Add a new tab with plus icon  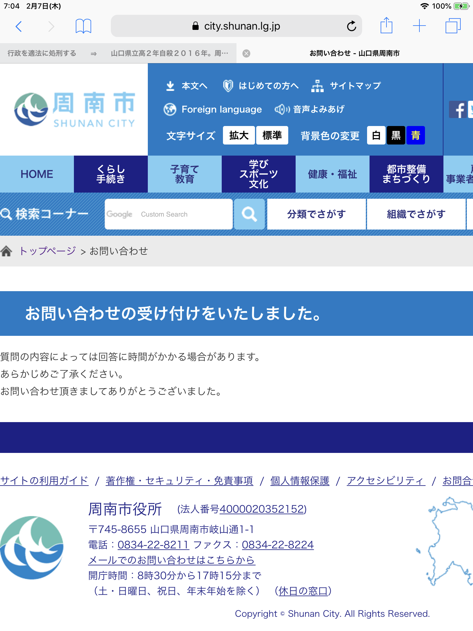click(419, 26)
